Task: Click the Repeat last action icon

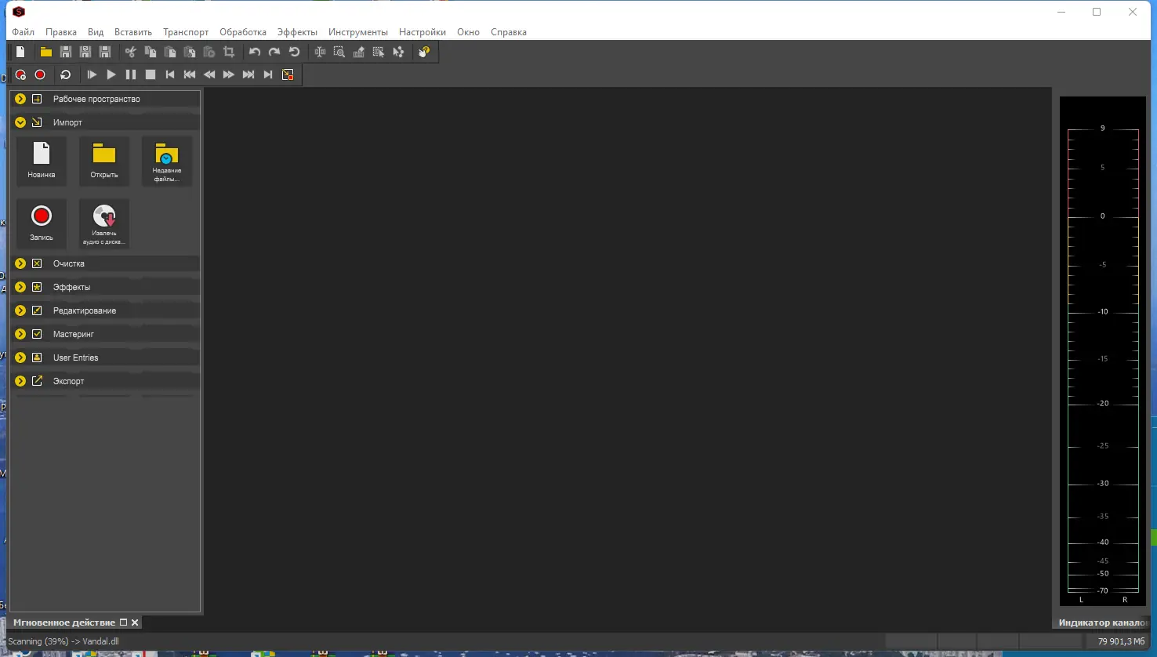Action: click(x=295, y=52)
